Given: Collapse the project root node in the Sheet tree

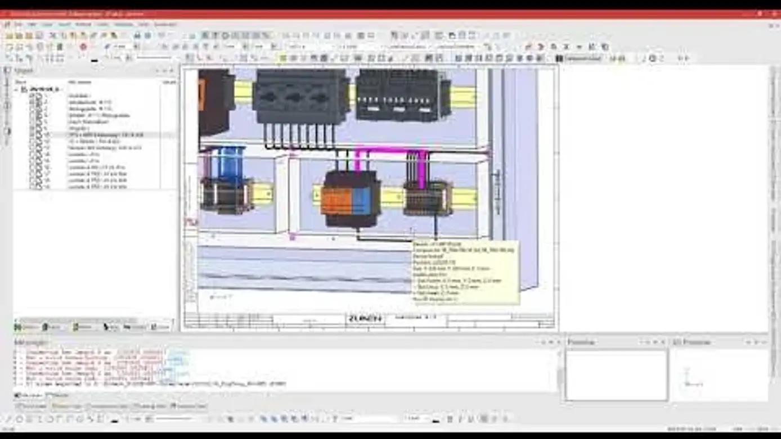Looking at the screenshot, I should coord(16,89).
